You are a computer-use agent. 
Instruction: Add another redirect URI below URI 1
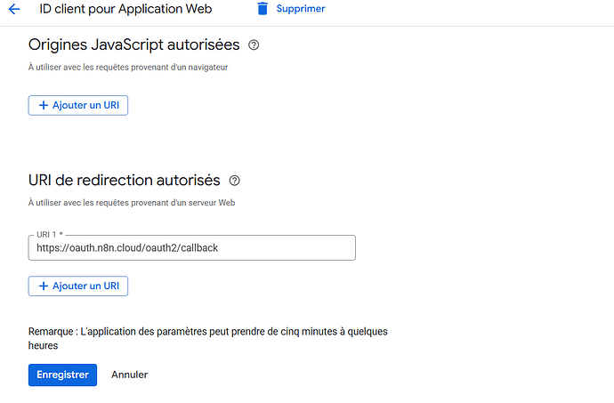pyautogui.click(x=78, y=286)
